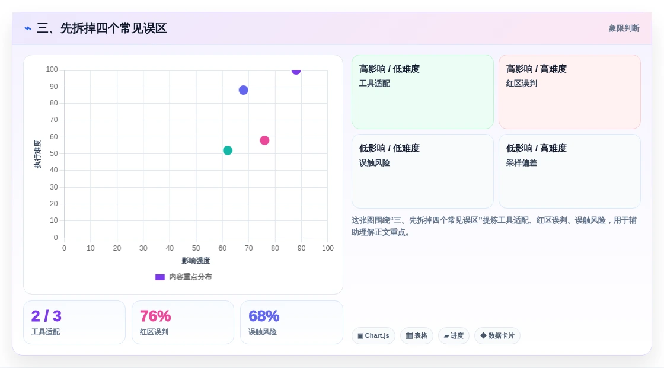664x368 pixels.
Task: Click the 采样偏差 text in quadrant card
Action: 521,163
